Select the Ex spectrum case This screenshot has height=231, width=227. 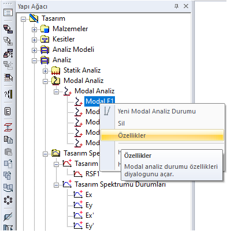[x=89, y=195]
